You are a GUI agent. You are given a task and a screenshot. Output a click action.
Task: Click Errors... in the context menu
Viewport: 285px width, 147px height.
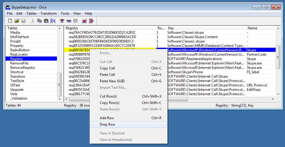[129, 53]
